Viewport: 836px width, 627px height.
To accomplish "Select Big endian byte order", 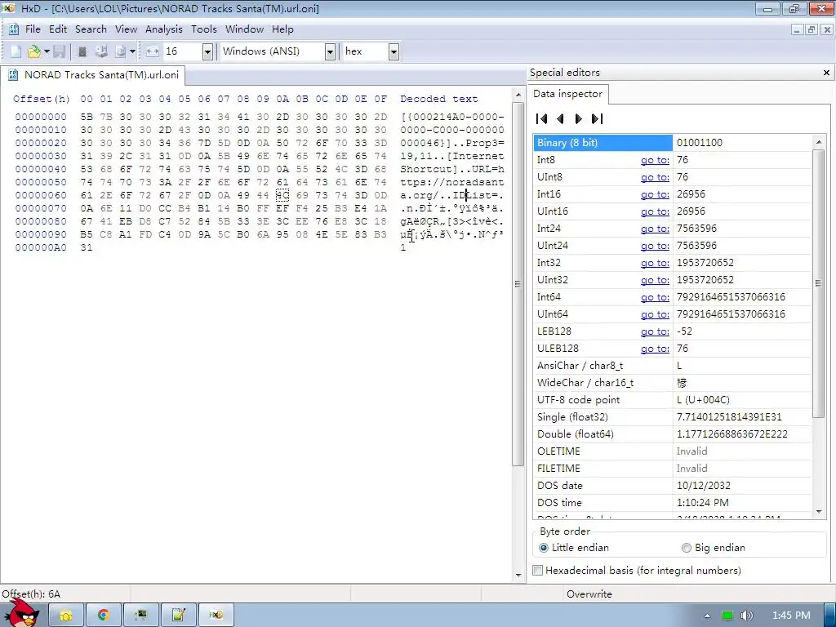I will click(714, 548).
